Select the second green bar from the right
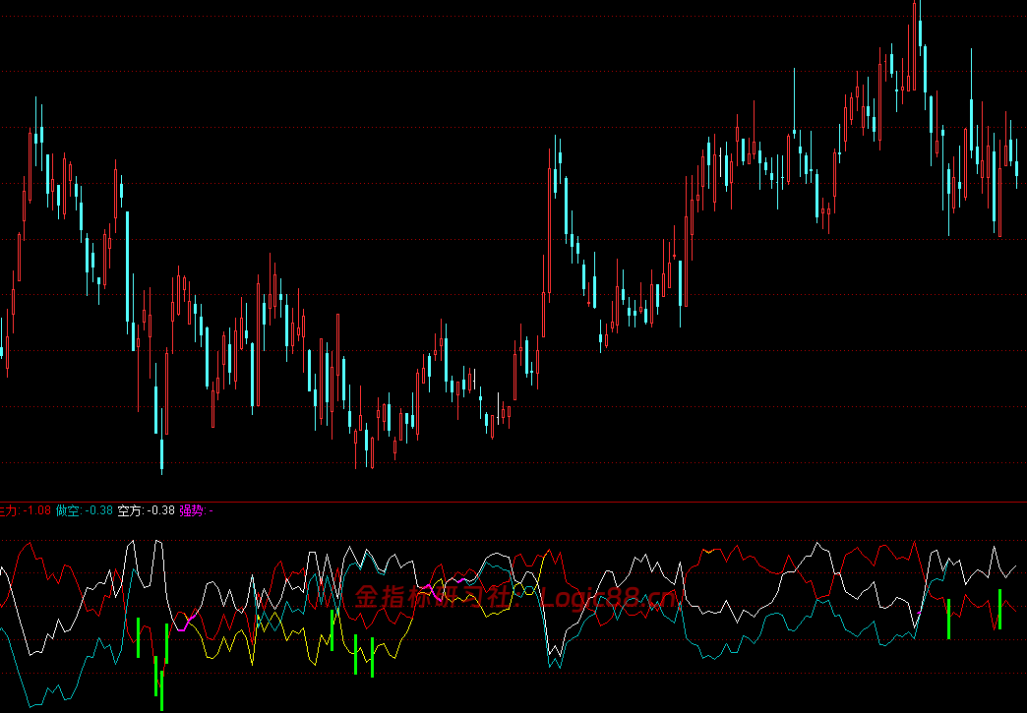The width and height of the screenshot is (1027, 713). pyautogui.click(x=948, y=619)
